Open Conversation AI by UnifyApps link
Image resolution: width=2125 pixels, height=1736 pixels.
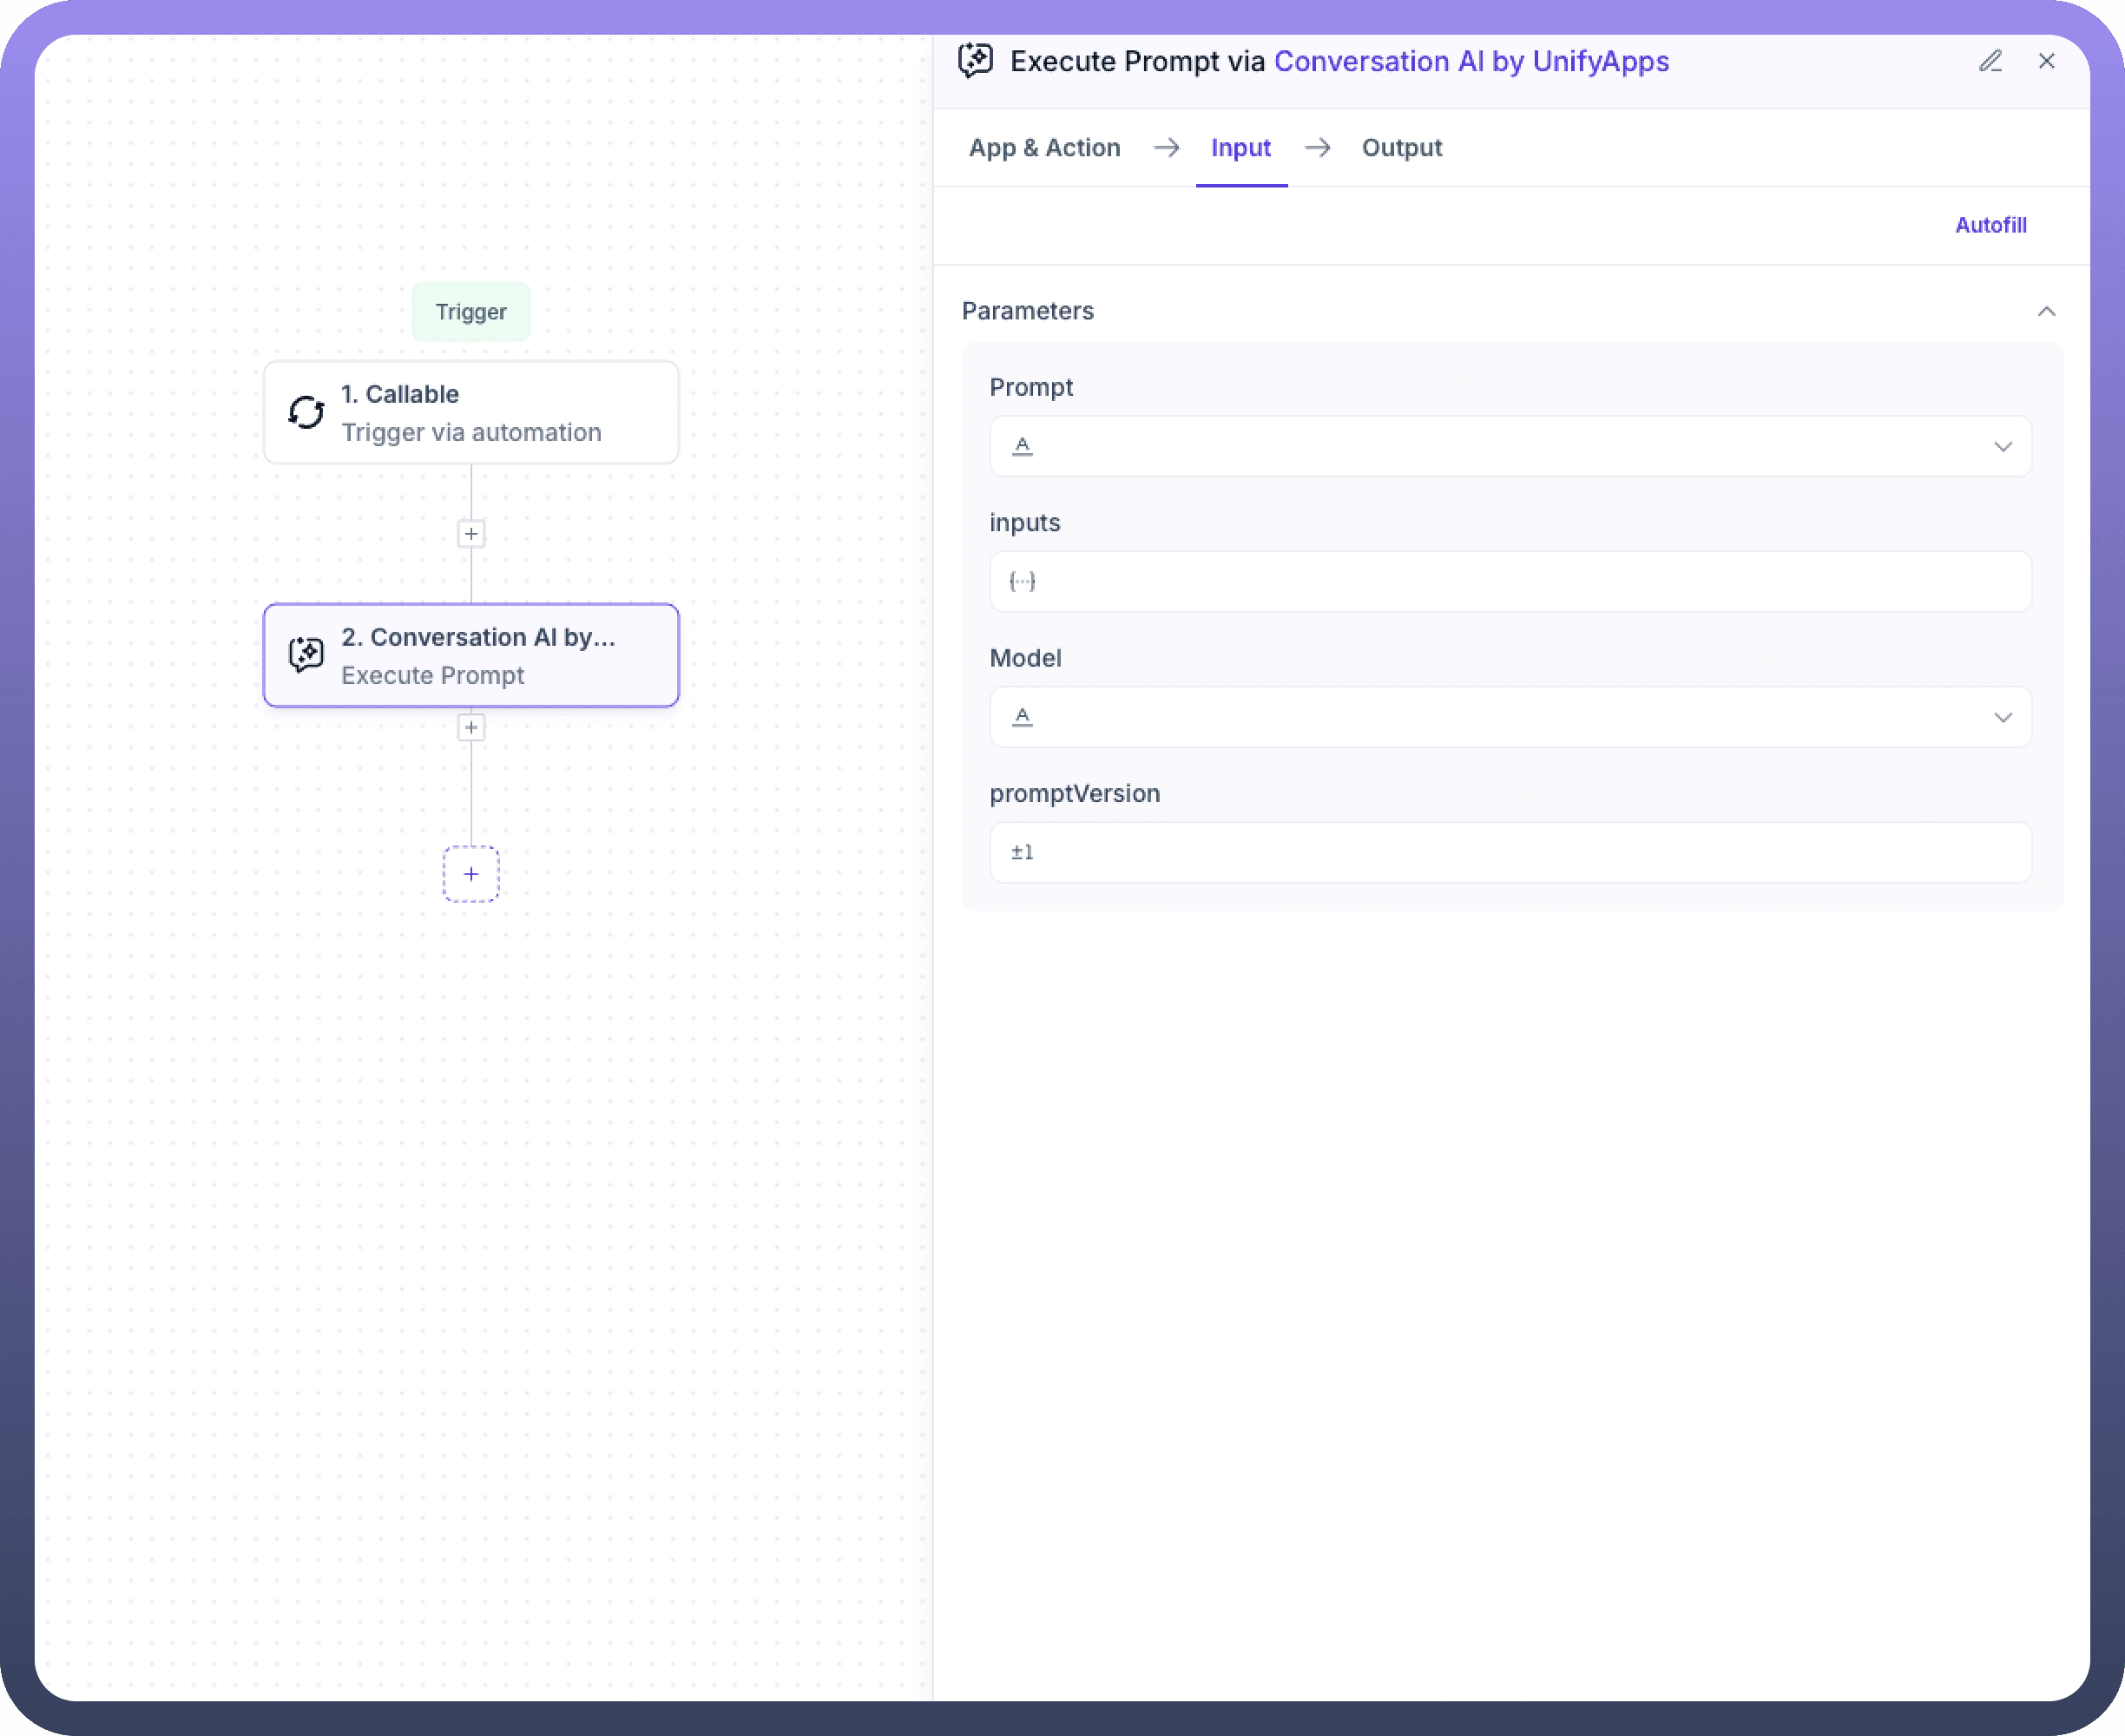[1471, 61]
